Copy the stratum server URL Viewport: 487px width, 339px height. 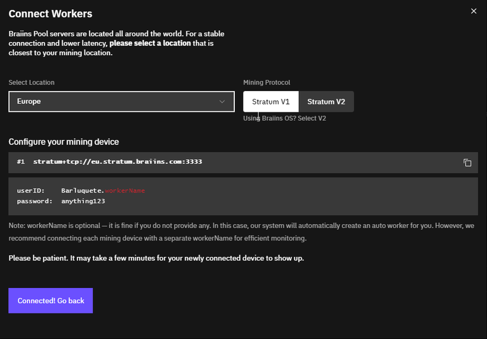[x=468, y=162]
